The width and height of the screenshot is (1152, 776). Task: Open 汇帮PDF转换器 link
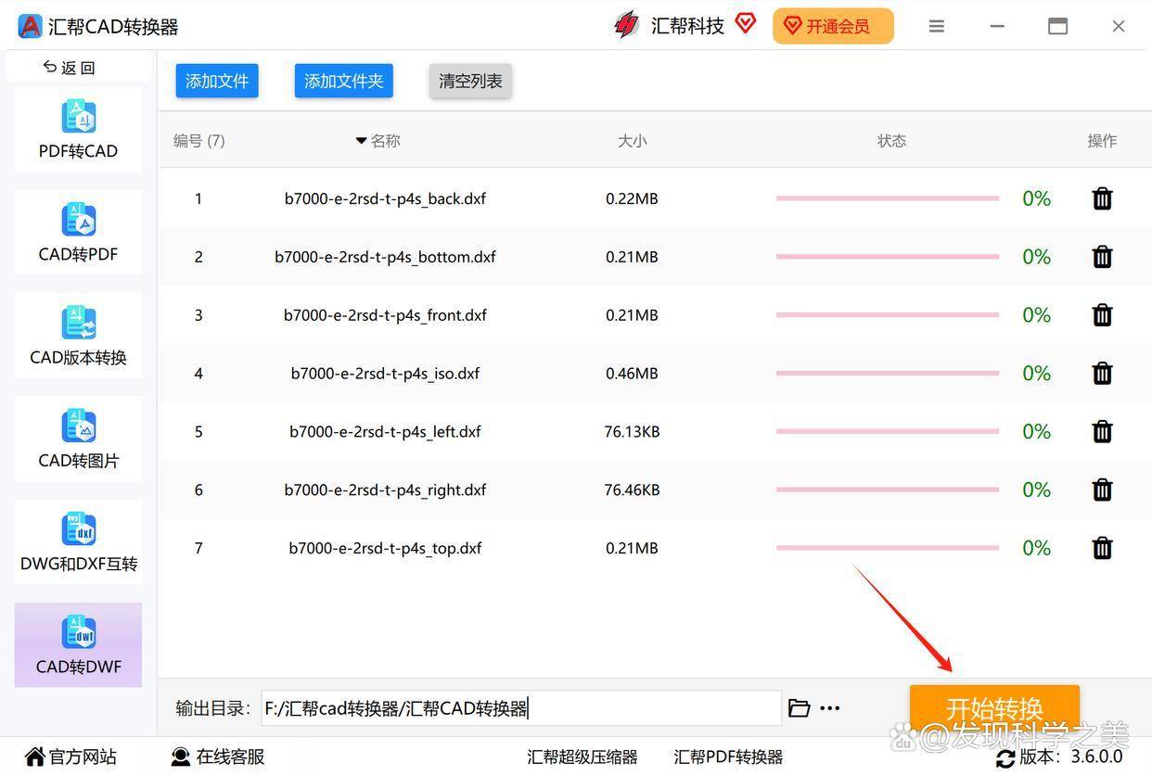(728, 757)
